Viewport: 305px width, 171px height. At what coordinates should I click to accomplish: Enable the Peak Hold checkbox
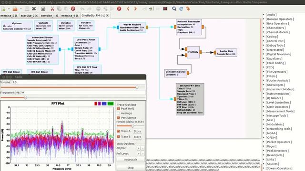(118, 109)
